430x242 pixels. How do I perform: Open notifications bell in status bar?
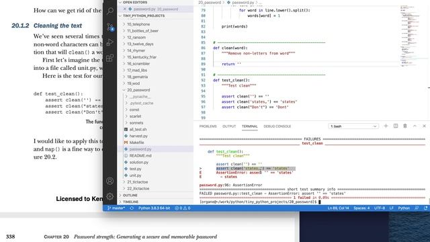point(425,208)
